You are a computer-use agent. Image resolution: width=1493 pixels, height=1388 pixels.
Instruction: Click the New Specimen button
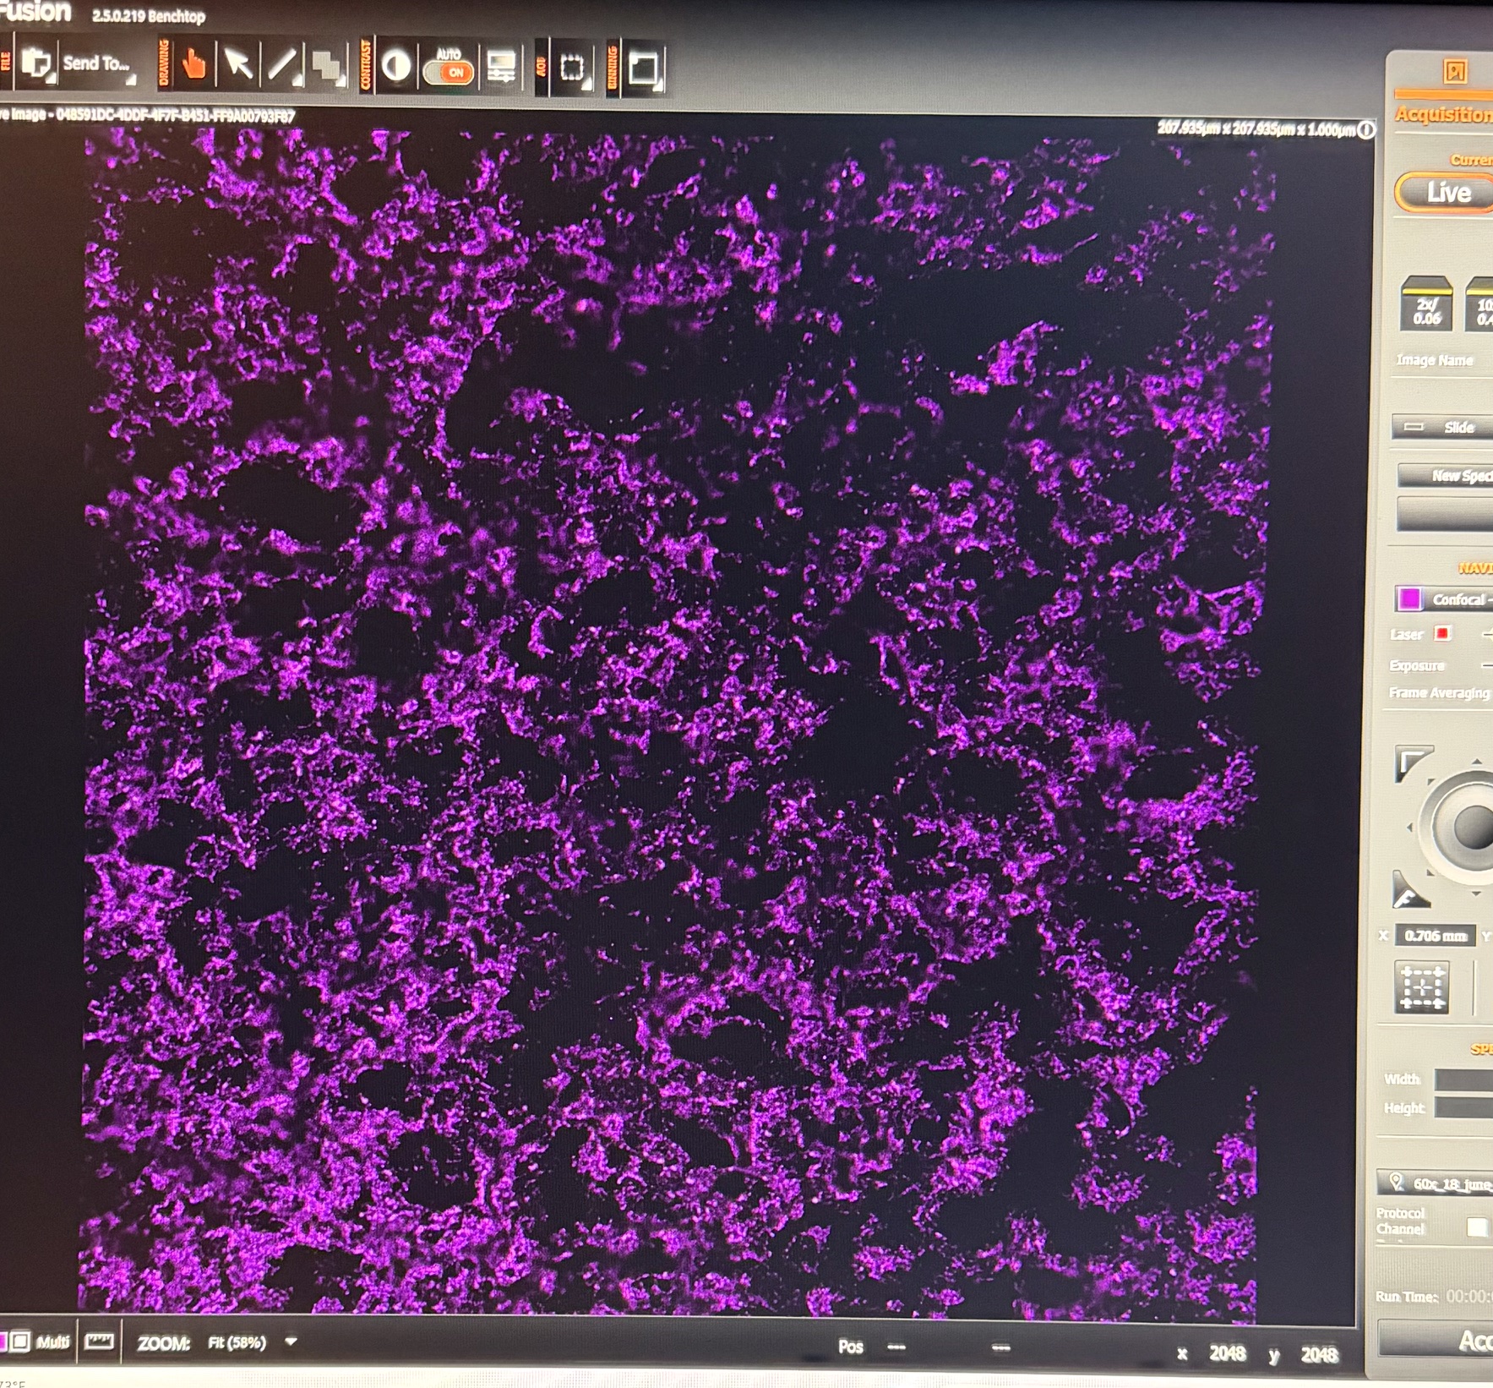click(1447, 475)
